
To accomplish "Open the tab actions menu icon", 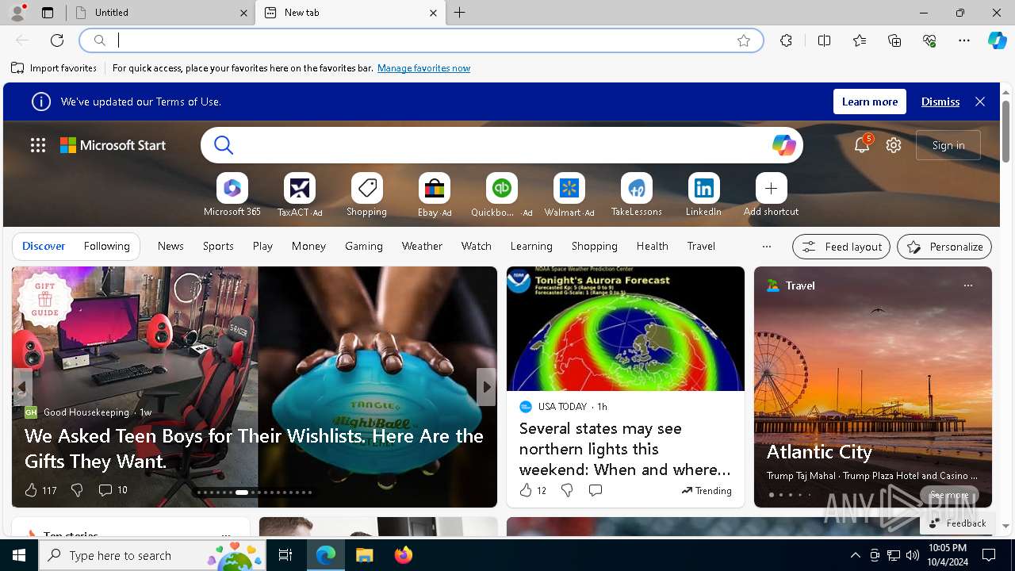I will [48, 13].
